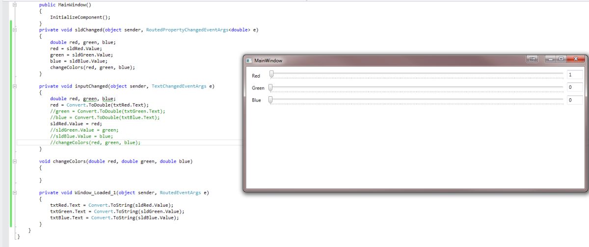Viewport: 589px width, 247px height.
Task: Click commented '//green = Convert.ToDouble(txtGreen.Text);' line
Action: 107,111
